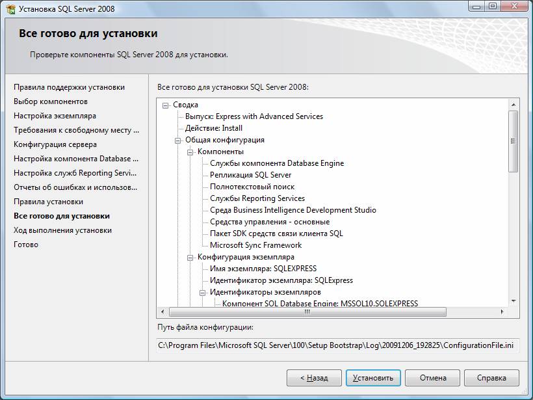The height and width of the screenshot is (400, 533).
Task: Open help via the Справка button
Action: [491, 378]
